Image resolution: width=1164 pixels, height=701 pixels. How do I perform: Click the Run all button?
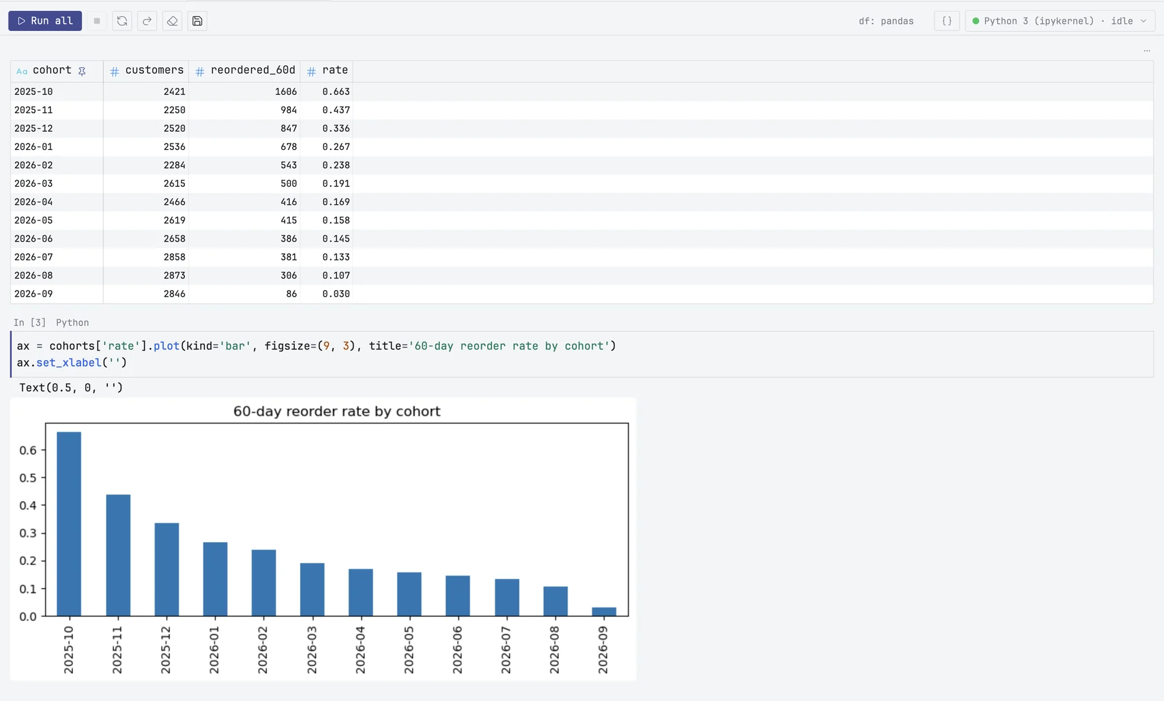(45, 21)
